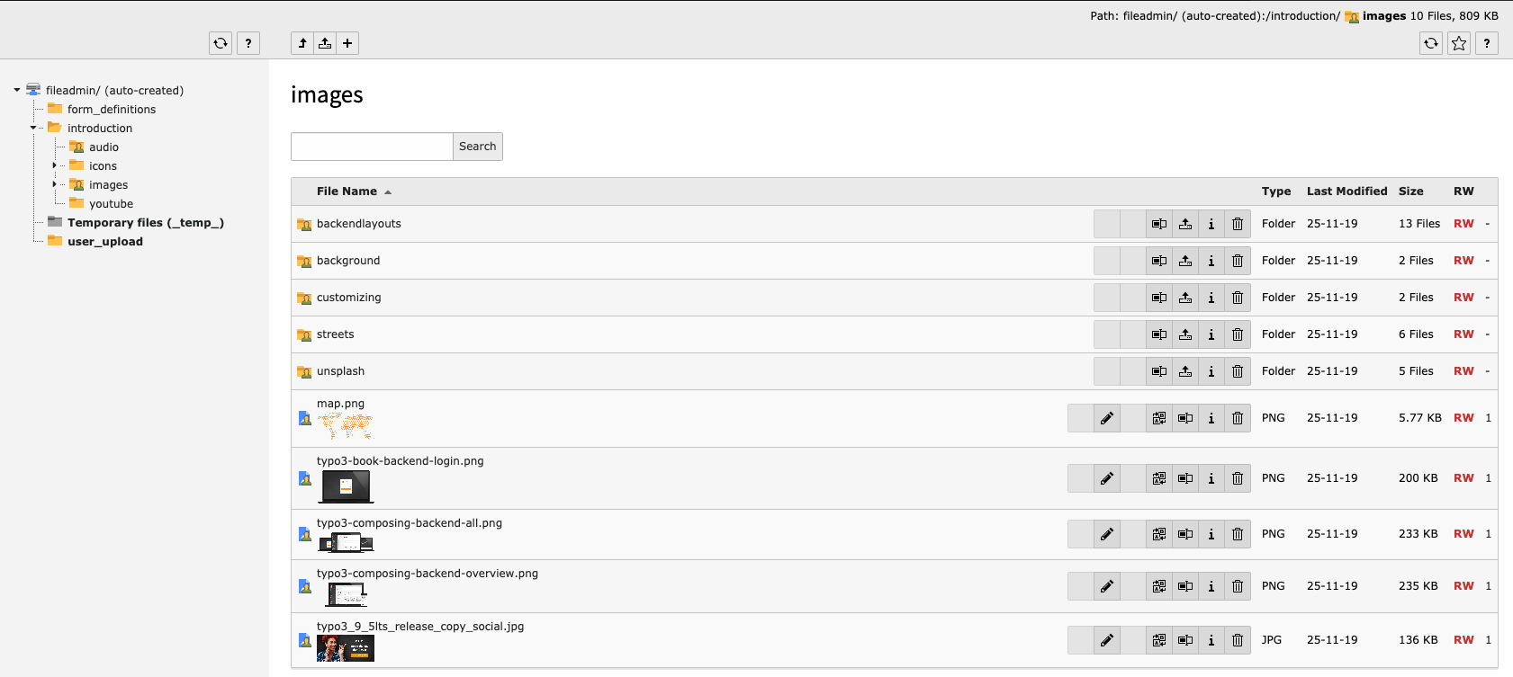Screen dimensions: 1513x677
Task: Click the typo3-composing-backend-all.png file name
Action: coord(410,522)
